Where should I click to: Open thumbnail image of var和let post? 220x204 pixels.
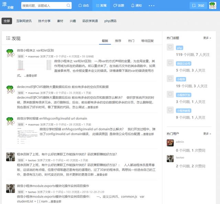[34, 65]
